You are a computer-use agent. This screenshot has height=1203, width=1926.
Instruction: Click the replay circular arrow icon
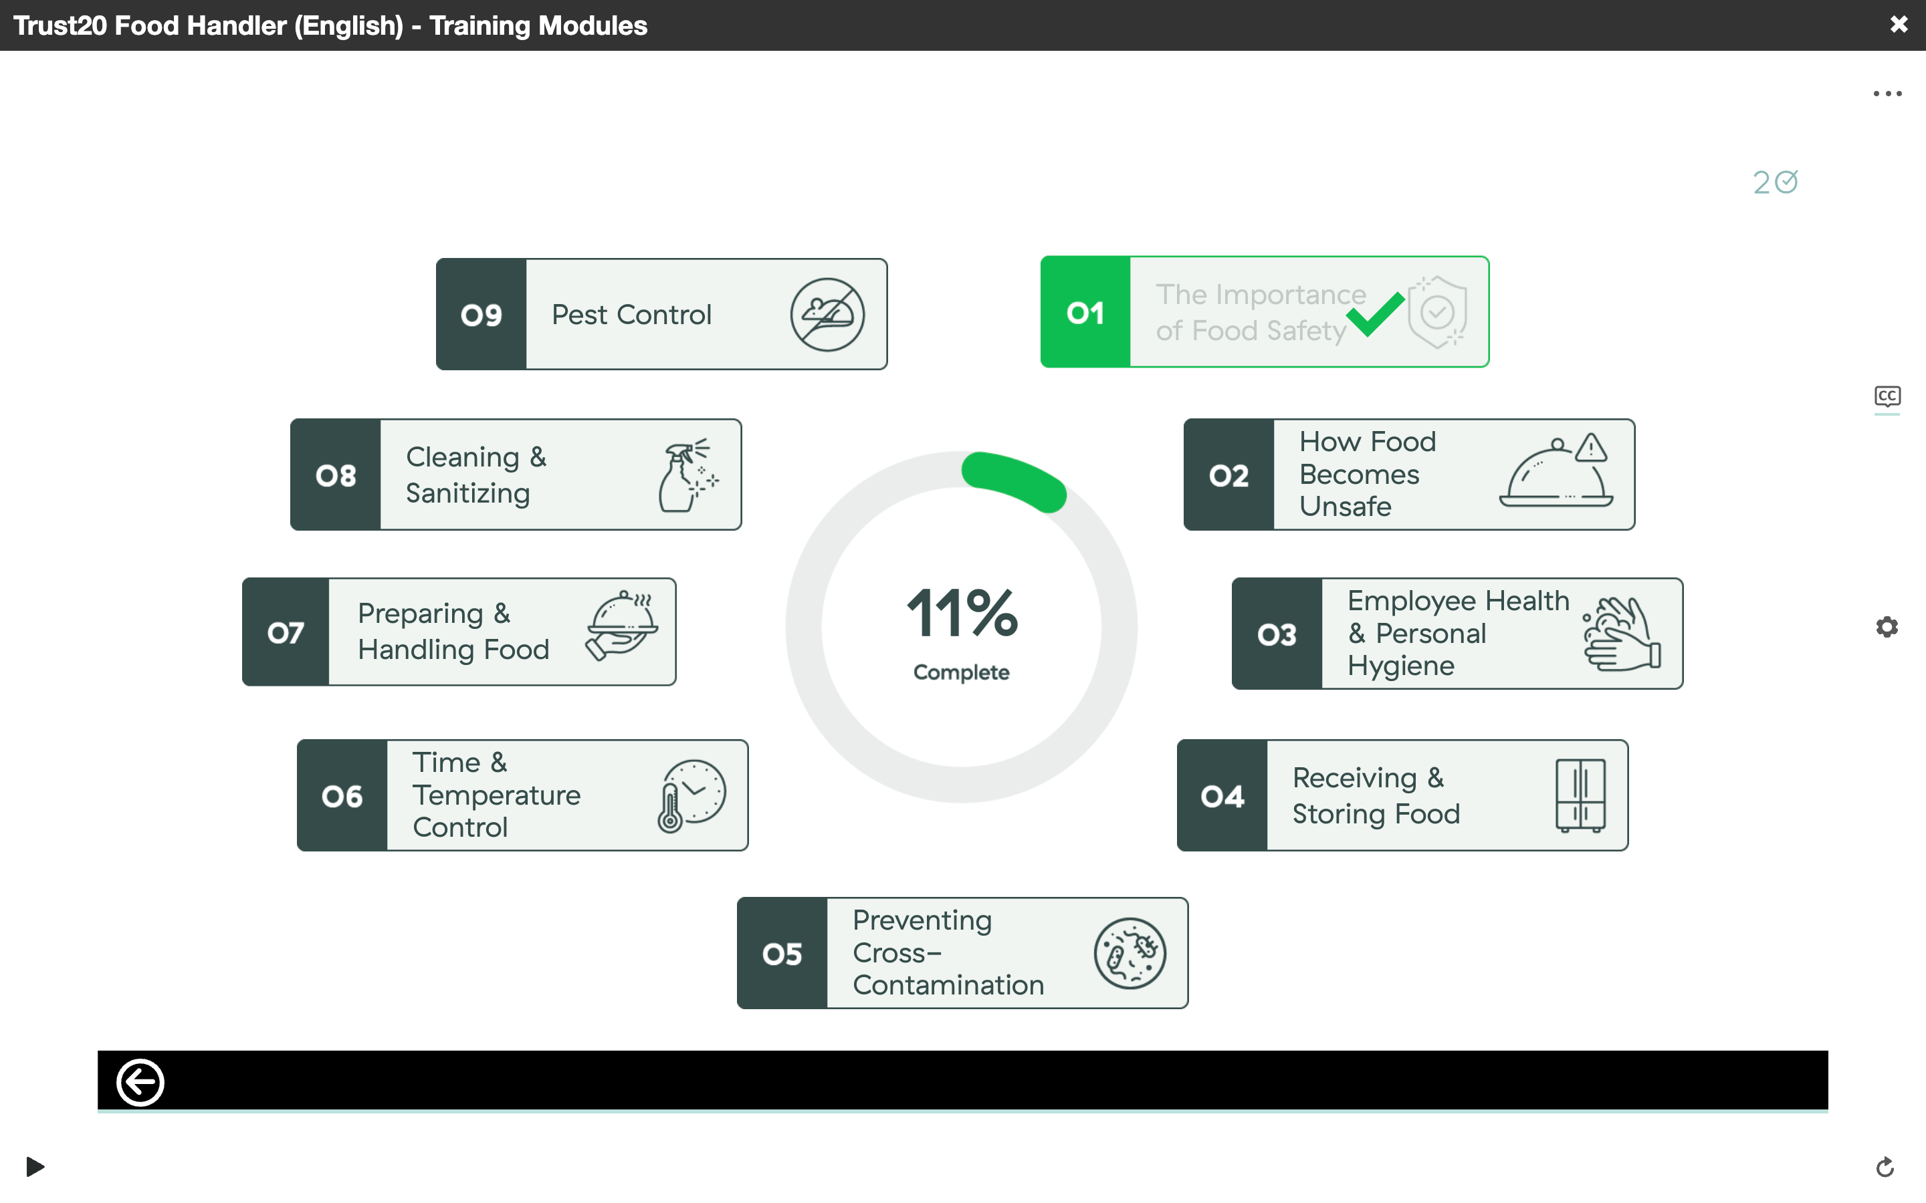coord(1885,1167)
